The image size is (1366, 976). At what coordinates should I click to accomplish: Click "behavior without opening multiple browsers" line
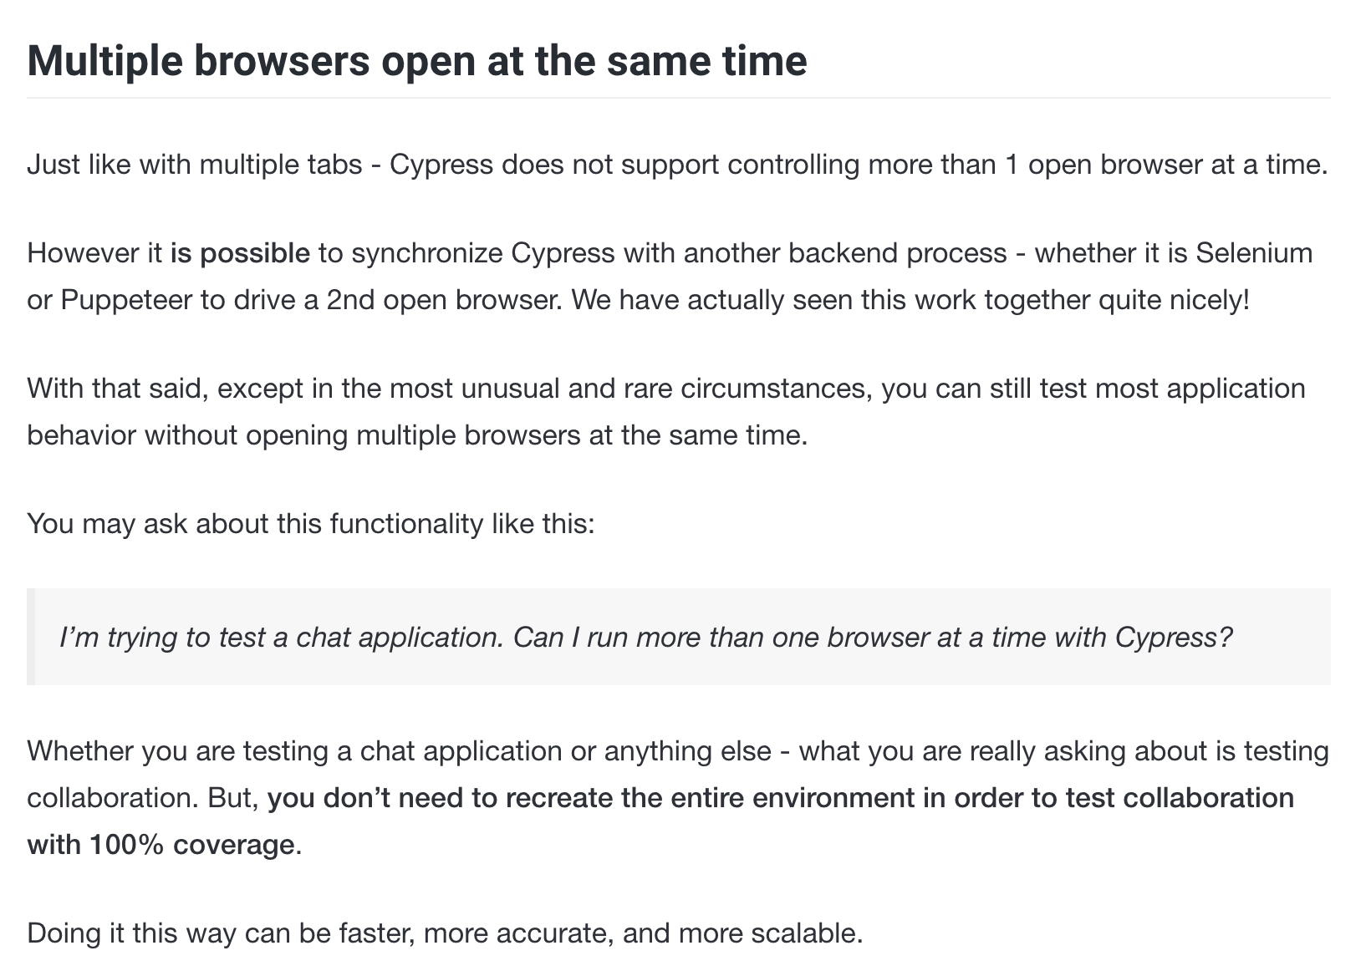point(303,435)
